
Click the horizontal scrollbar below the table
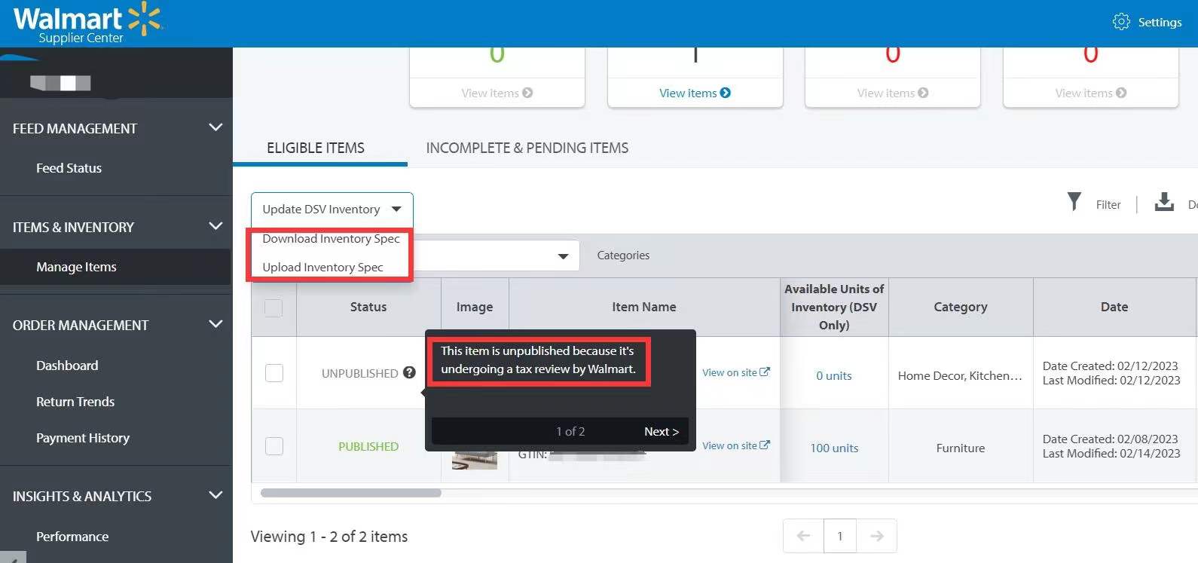pos(351,493)
